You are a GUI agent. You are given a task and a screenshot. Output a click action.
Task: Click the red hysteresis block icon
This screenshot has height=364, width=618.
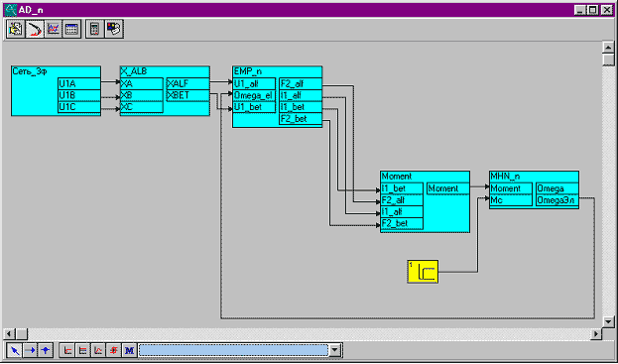(114, 350)
